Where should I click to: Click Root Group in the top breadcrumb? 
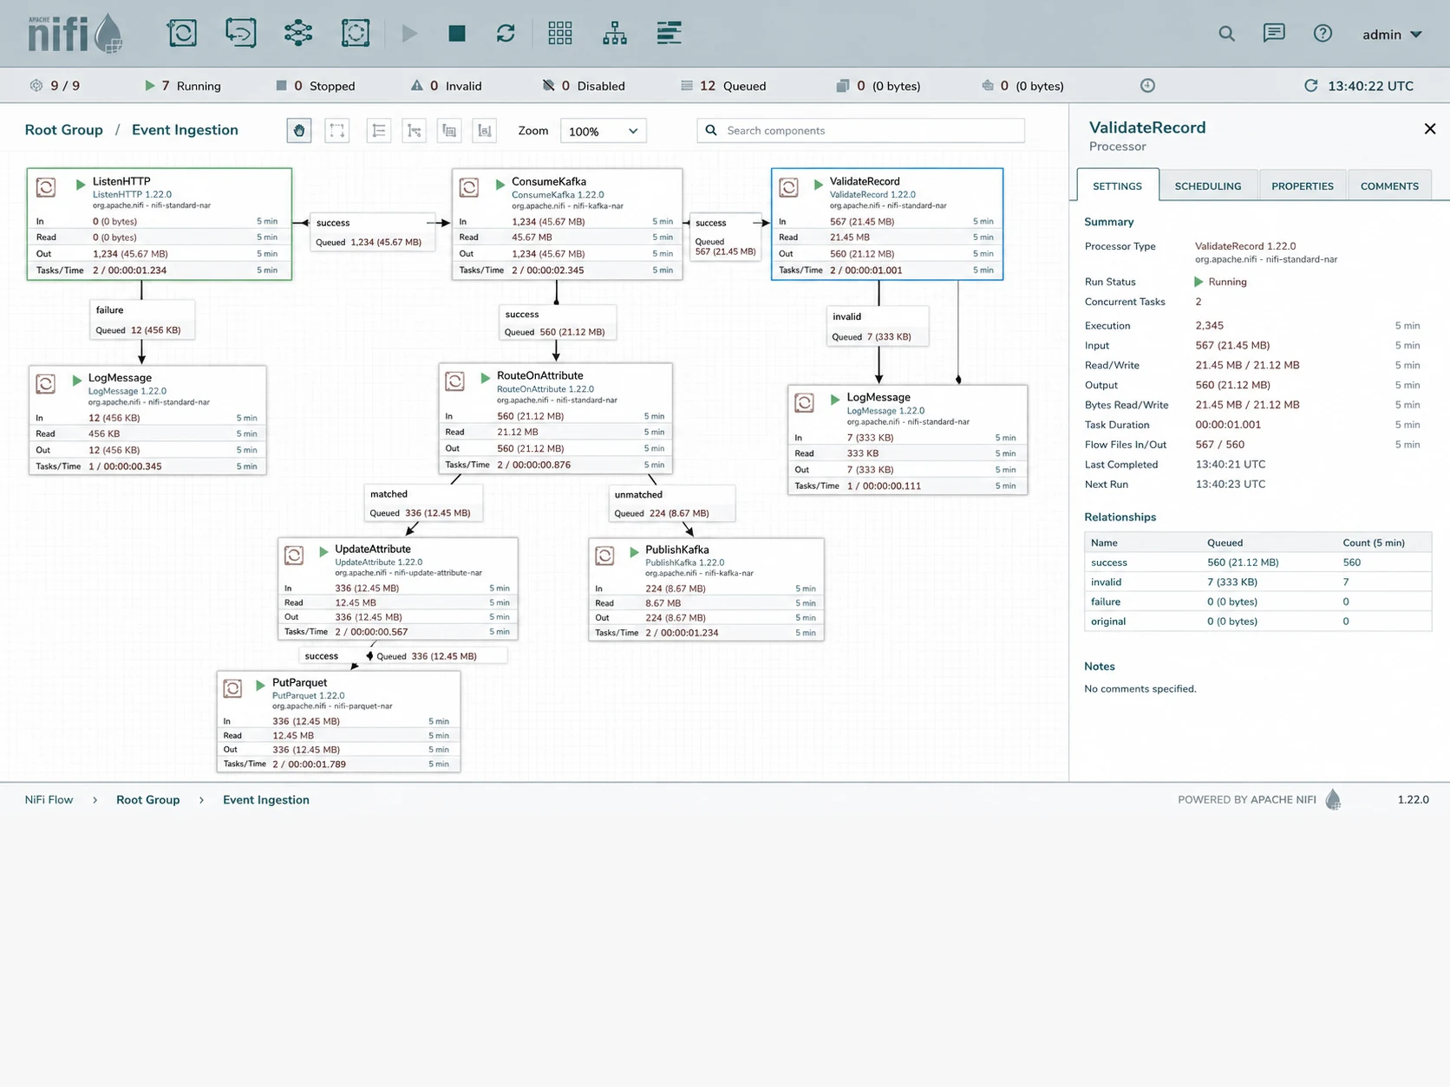click(x=64, y=130)
